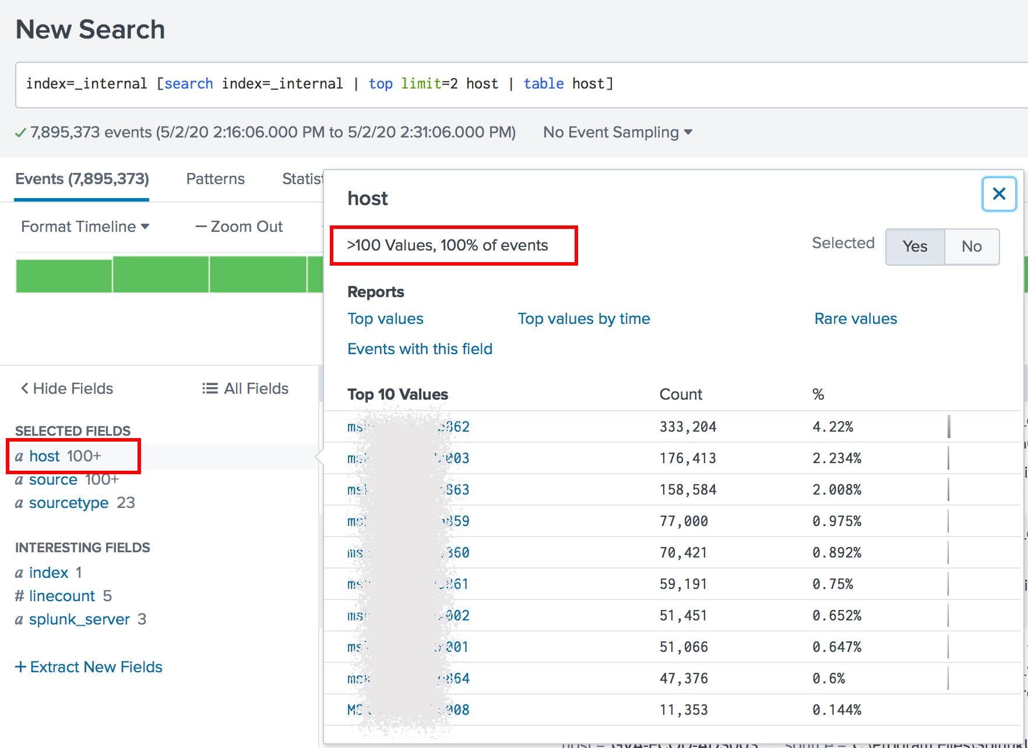Click host value with count 51,066
The width and height of the screenshot is (1028, 748).
click(408, 647)
